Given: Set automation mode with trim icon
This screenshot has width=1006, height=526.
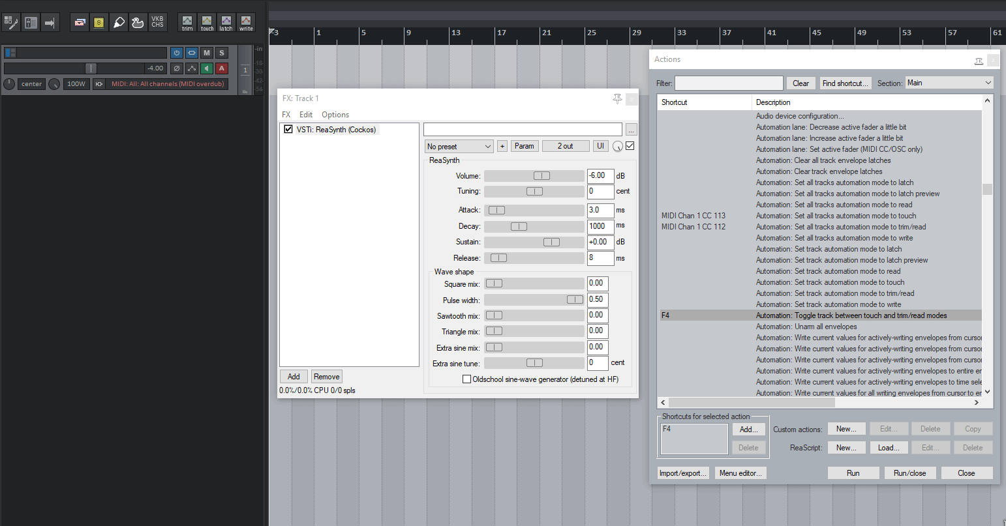Looking at the screenshot, I should click(x=187, y=23).
